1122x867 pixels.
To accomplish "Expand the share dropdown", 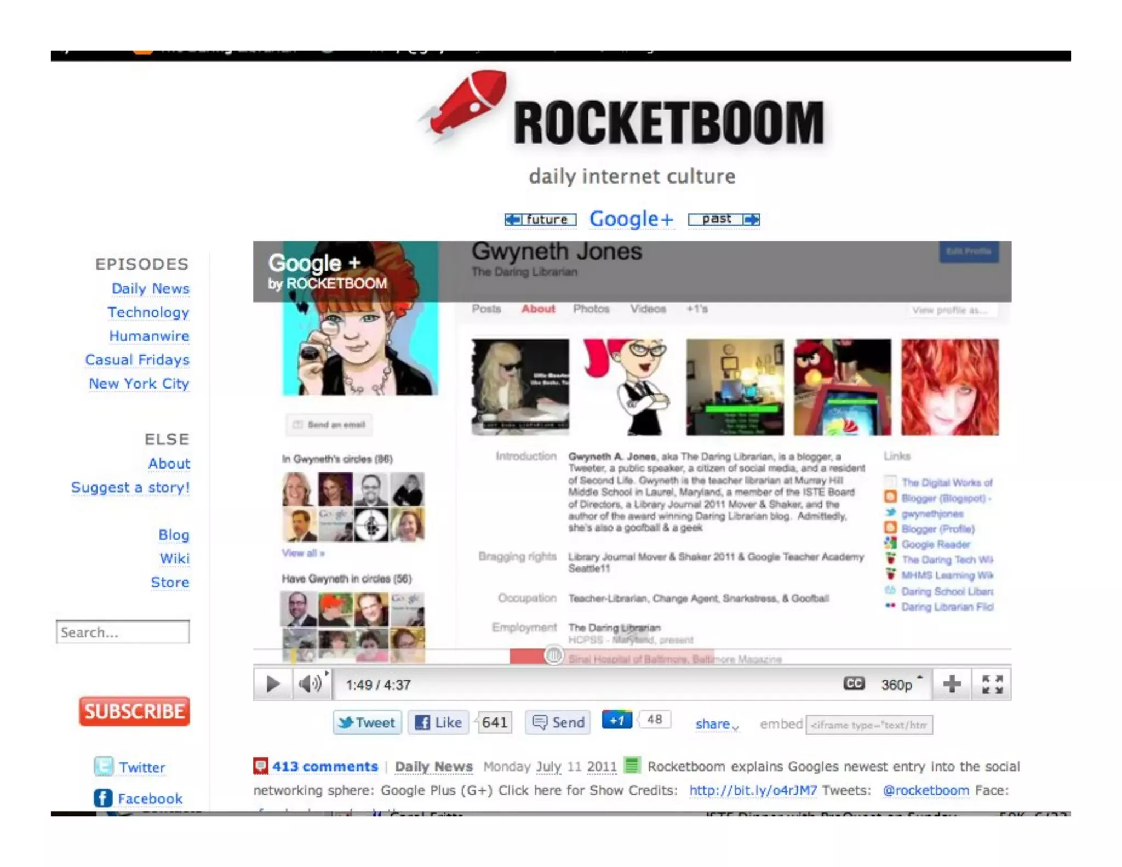I will [x=717, y=725].
